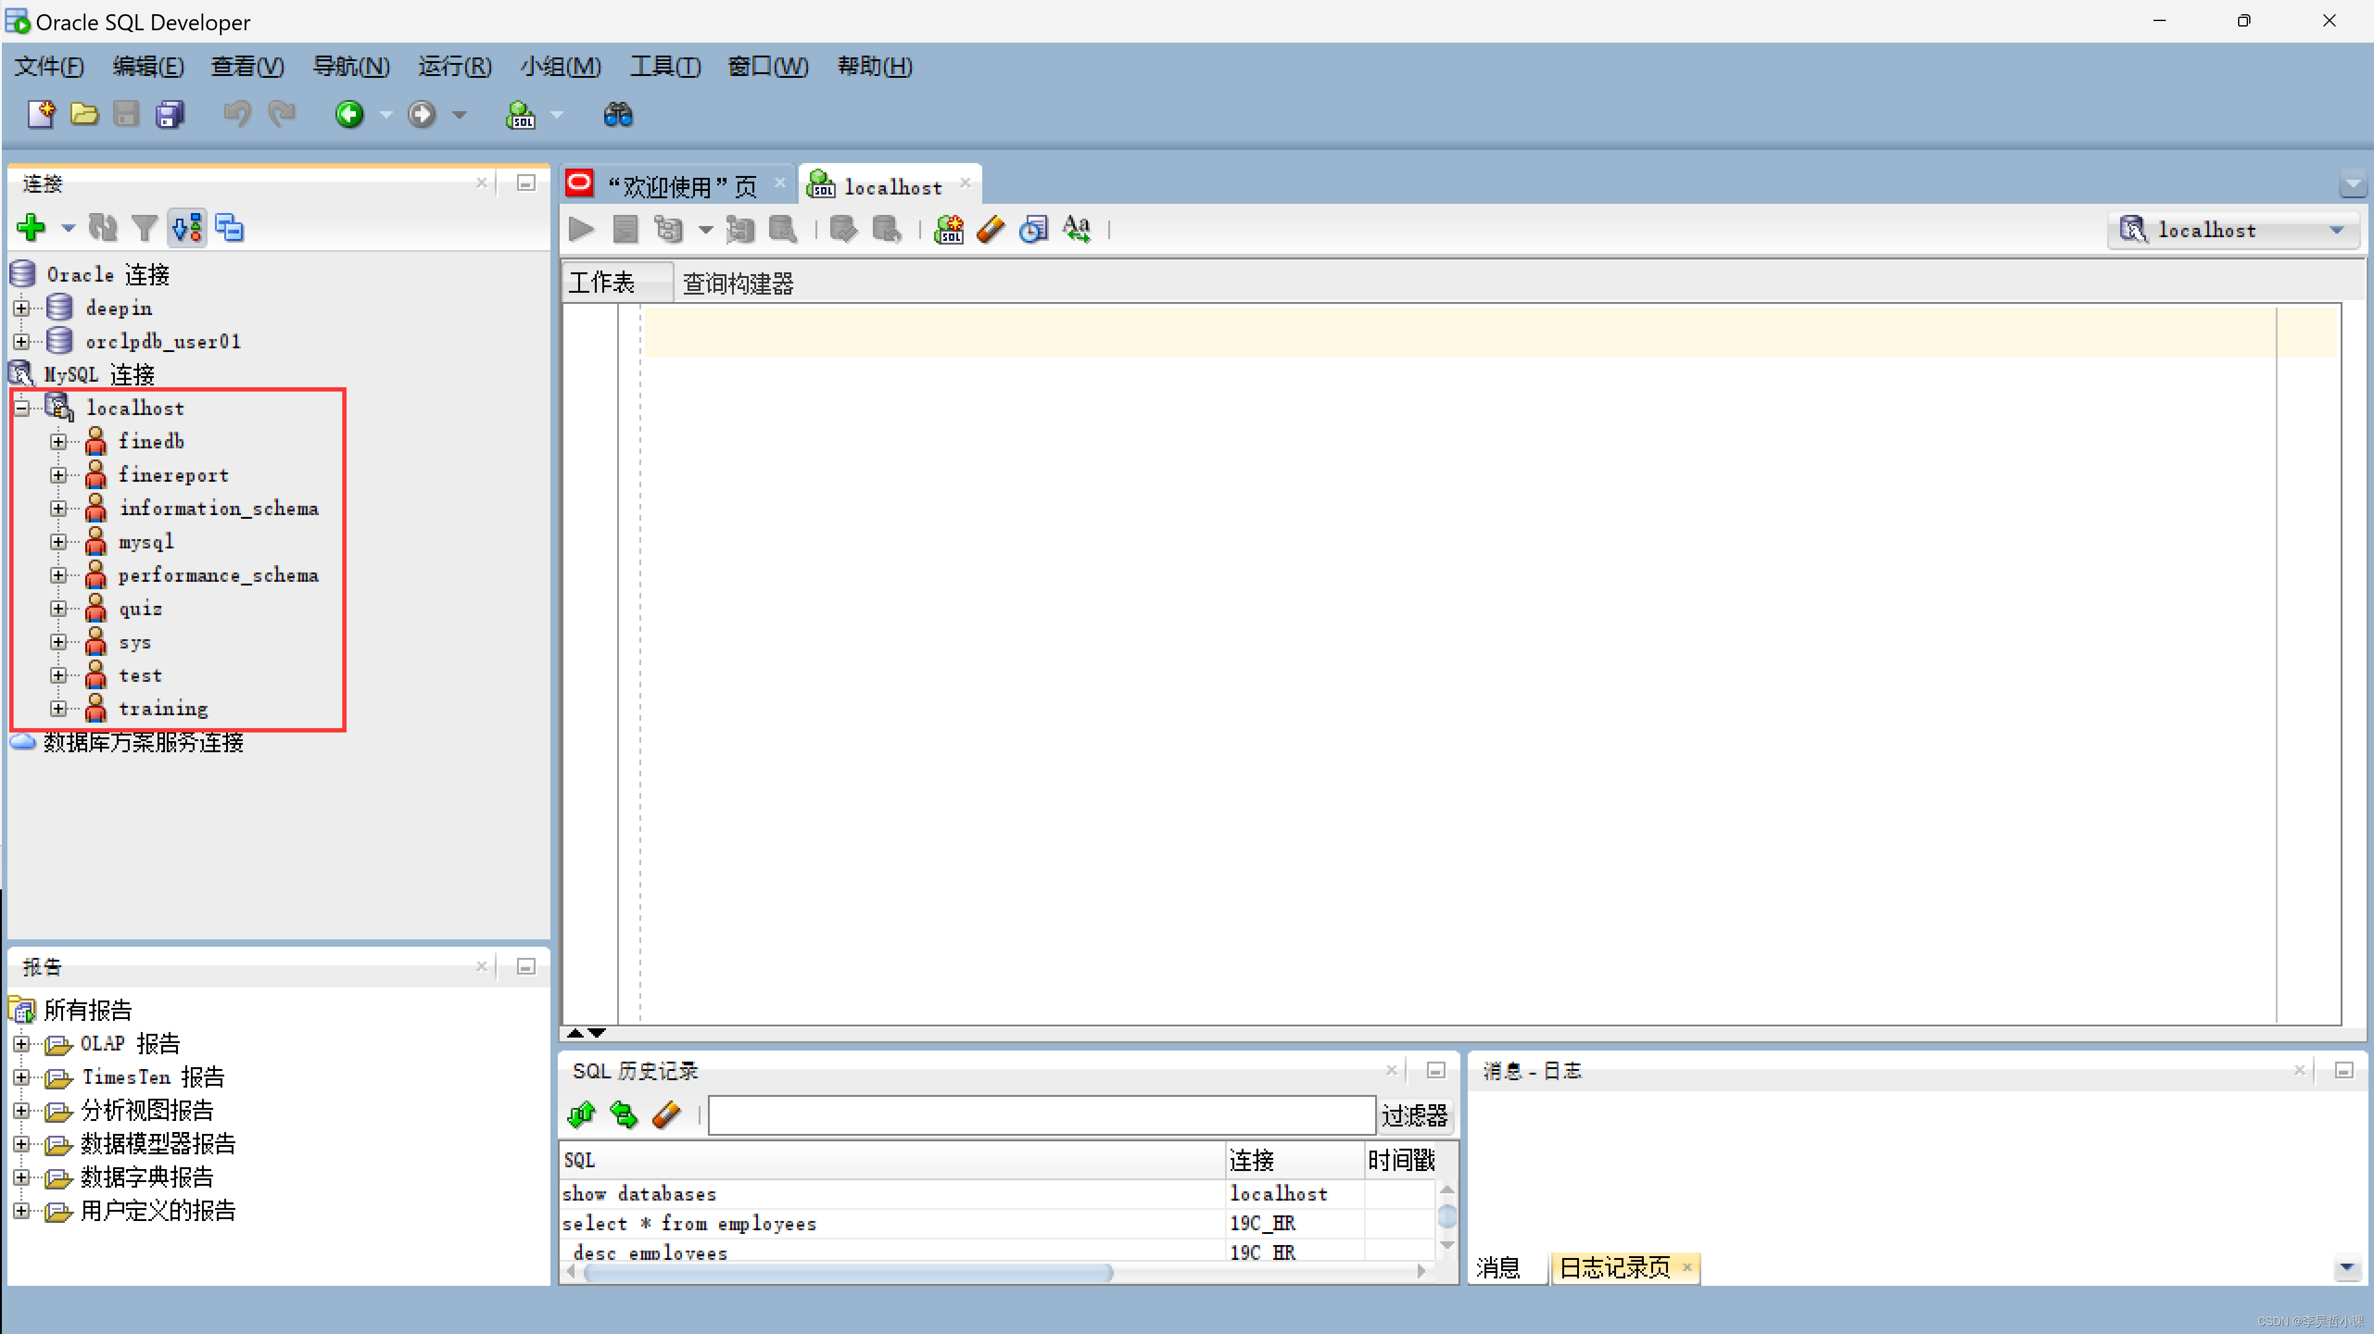Viewport: 2374px width, 1334px height.
Task: Click the Open folder icon
Action: 84,114
